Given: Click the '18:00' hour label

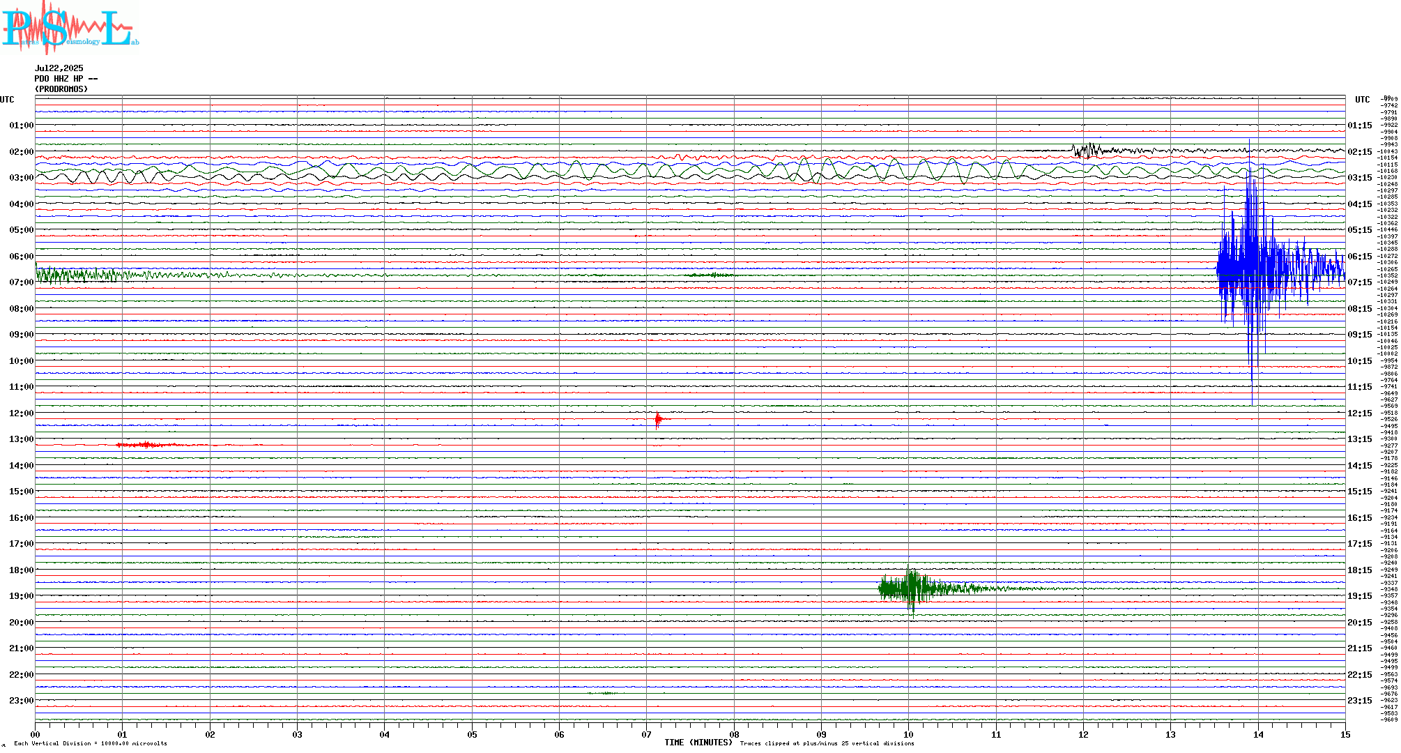Looking at the screenshot, I should tap(22, 570).
